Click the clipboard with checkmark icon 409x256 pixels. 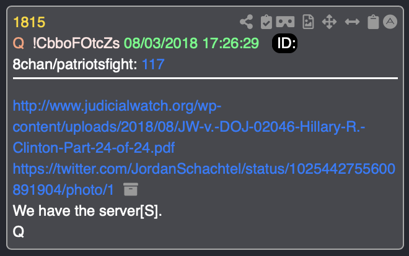click(266, 22)
